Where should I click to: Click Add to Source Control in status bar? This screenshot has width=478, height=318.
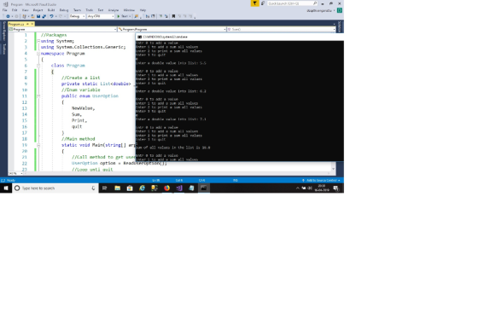(321, 181)
